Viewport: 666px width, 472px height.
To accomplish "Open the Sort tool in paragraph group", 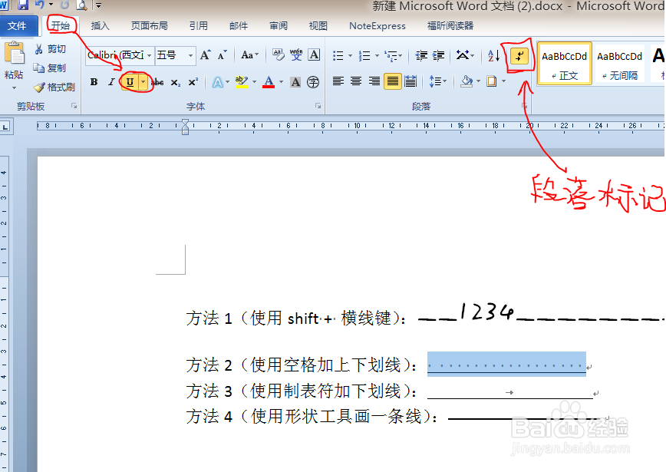I will coord(493,56).
